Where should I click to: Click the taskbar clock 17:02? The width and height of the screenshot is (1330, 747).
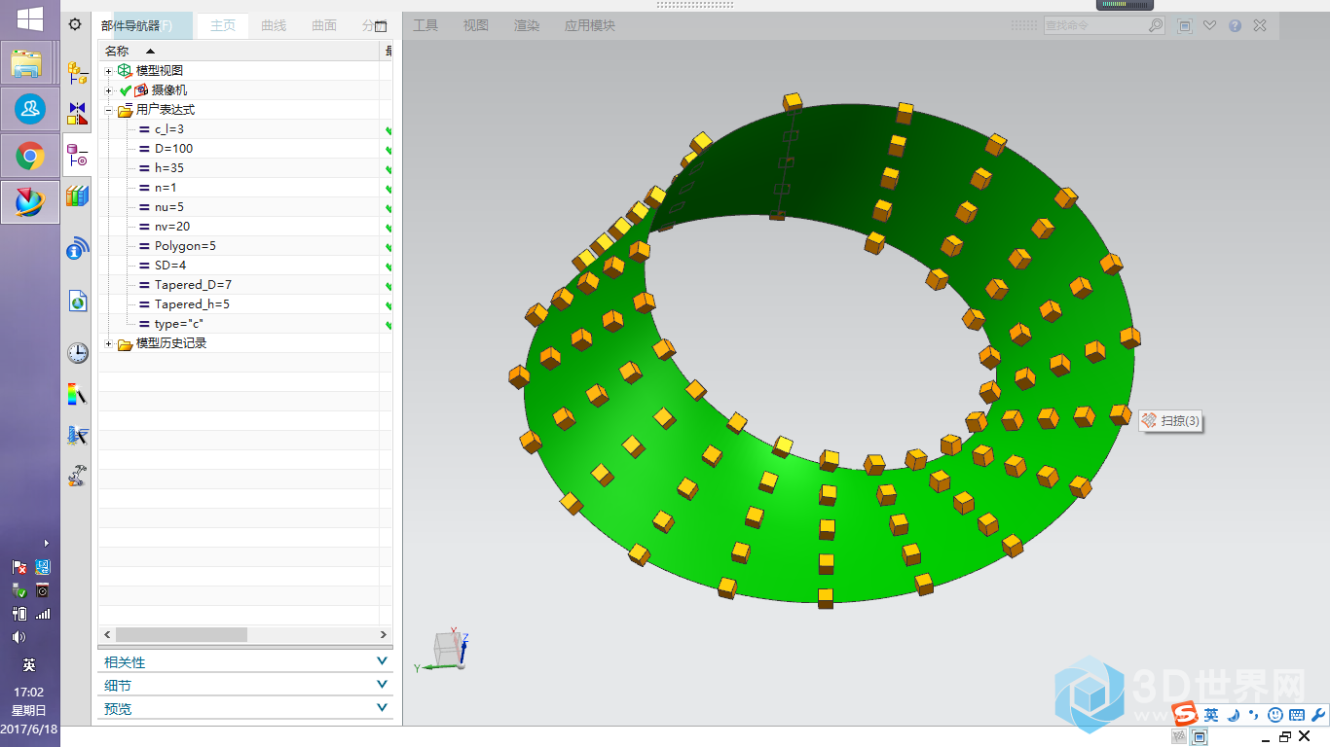pos(29,692)
